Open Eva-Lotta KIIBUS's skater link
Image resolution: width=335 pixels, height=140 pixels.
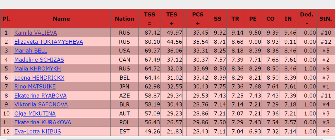tap(38, 131)
